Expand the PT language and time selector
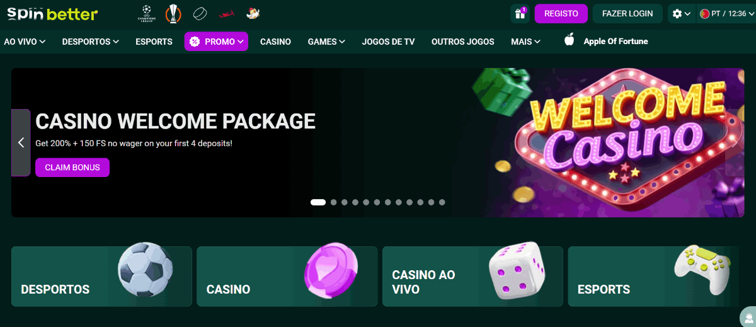 726,14
